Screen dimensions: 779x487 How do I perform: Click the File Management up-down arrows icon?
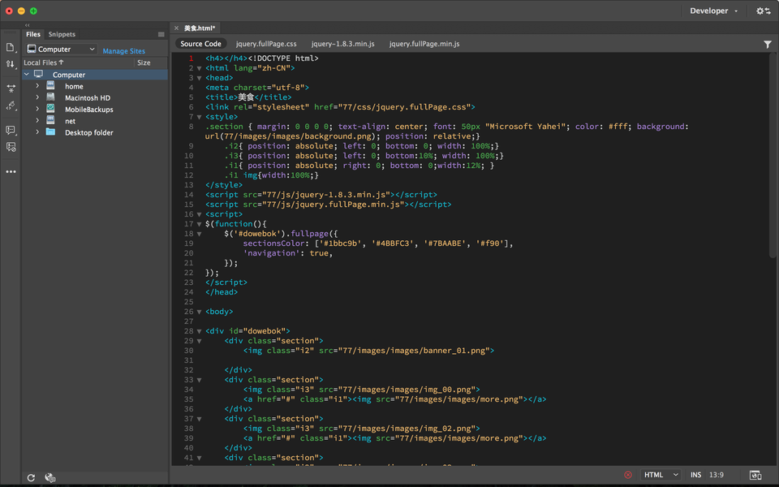(10, 63)
